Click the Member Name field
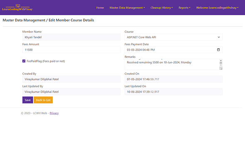Screen dimensions: 245x162 coord(71,37)
